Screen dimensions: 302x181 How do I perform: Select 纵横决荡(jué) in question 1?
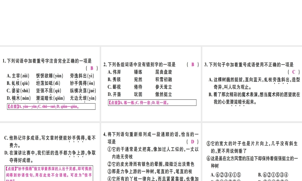click(x=83, y=91)
